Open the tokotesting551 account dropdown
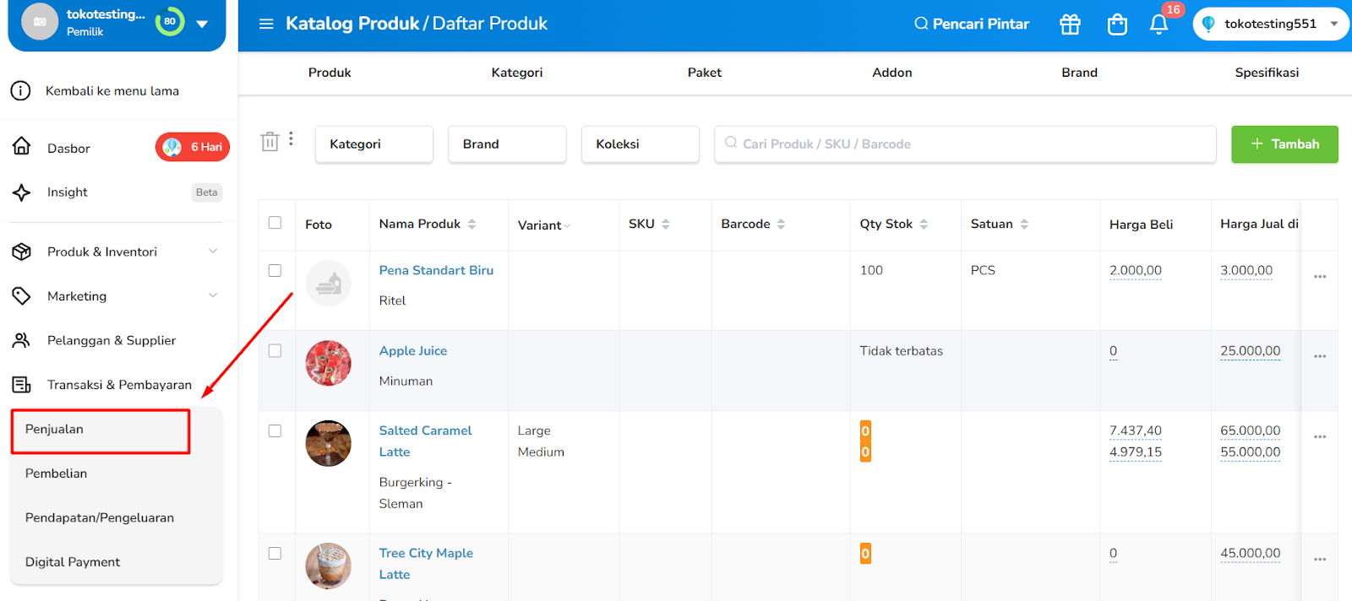 click(1270, 24)
